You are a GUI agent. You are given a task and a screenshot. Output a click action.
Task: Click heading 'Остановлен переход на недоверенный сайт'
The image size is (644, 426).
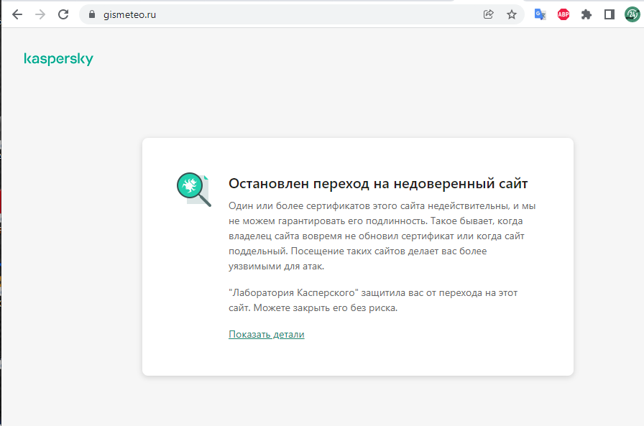click(378, 183)
